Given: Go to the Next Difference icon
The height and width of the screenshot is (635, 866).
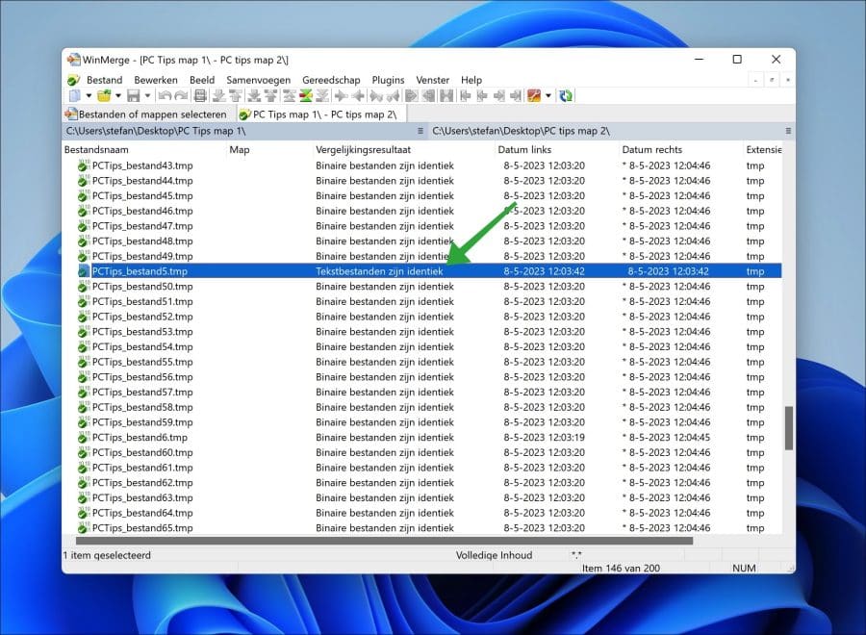Looking at the screenshot, I should [x=218, y=96].
